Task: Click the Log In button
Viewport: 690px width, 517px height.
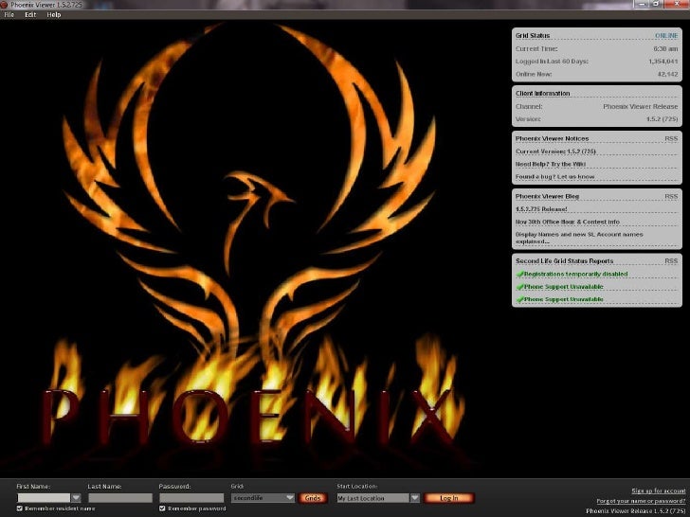Action: tap(449, 498)
